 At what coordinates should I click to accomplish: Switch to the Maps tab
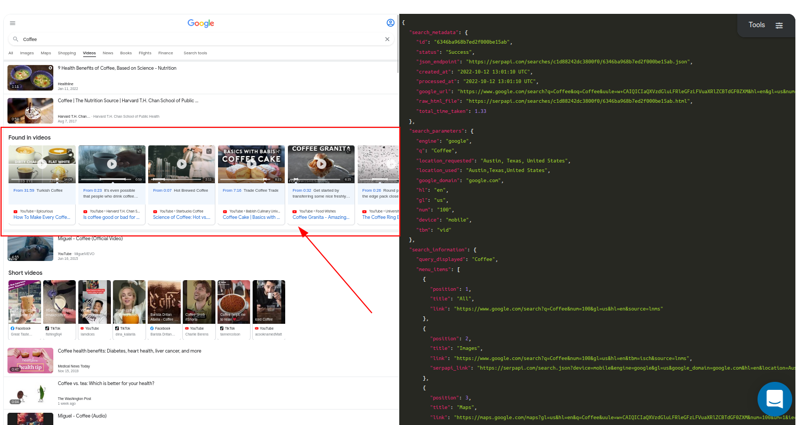(x=45, y=53)
